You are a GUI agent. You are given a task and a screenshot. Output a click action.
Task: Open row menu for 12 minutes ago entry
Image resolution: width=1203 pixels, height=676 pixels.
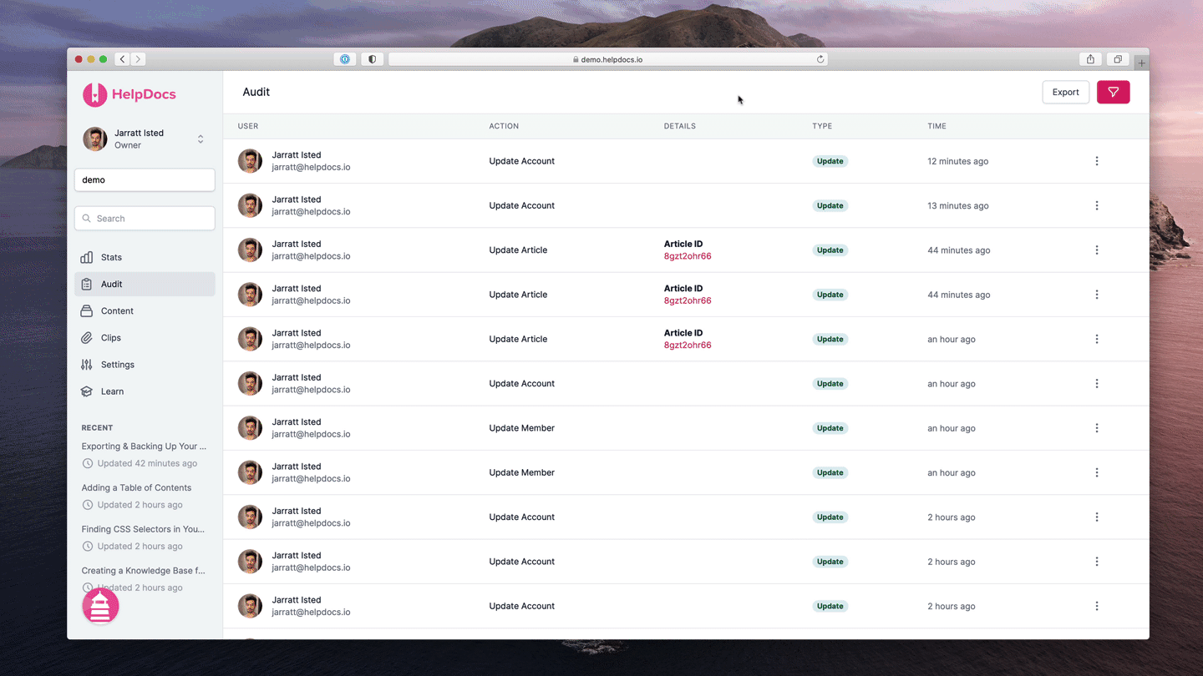coord(1097,161)
